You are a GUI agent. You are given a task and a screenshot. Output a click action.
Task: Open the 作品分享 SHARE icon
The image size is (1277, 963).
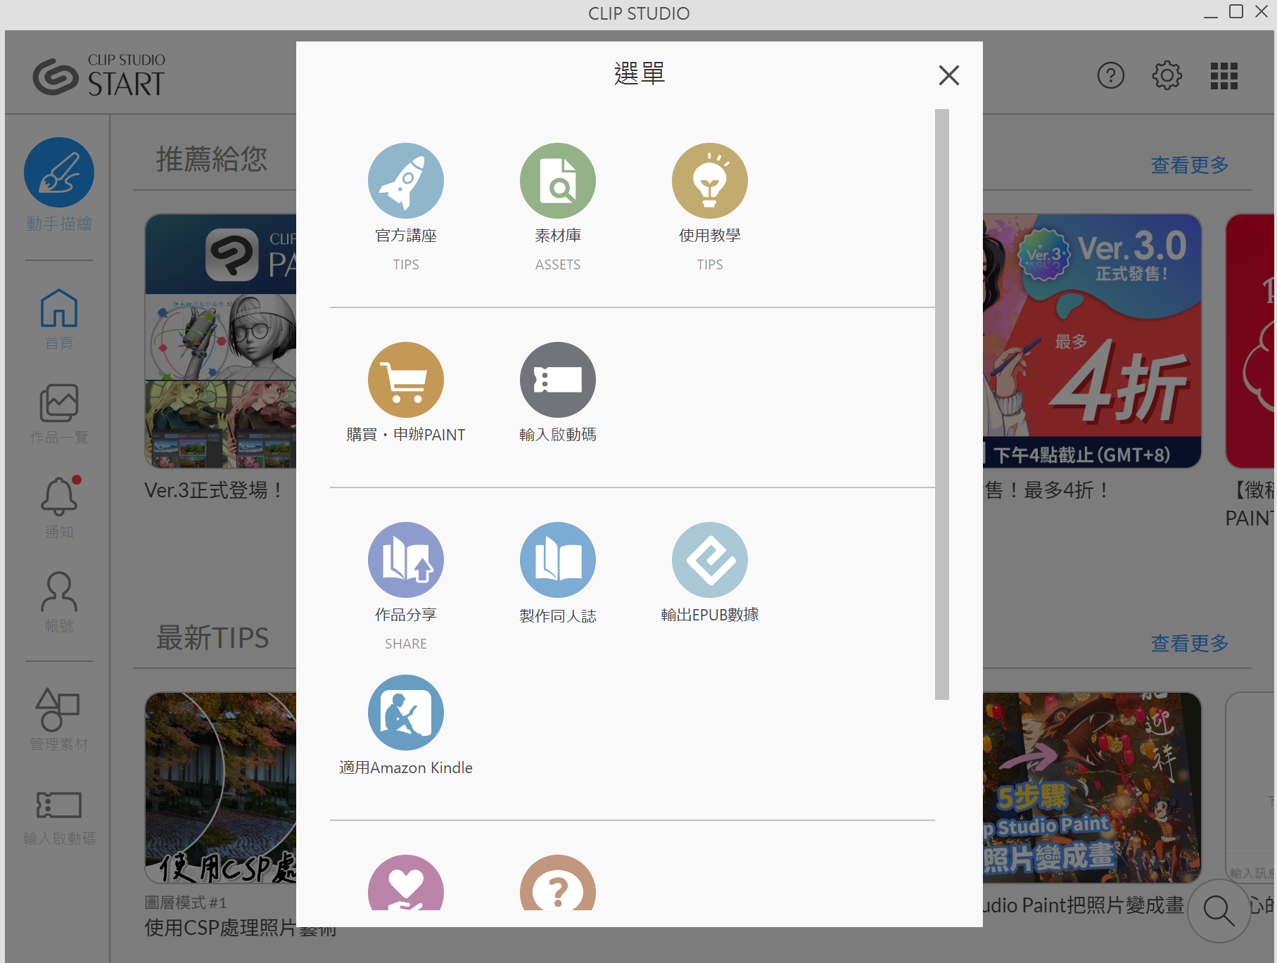pyautogui.click(x=406, y=560)
